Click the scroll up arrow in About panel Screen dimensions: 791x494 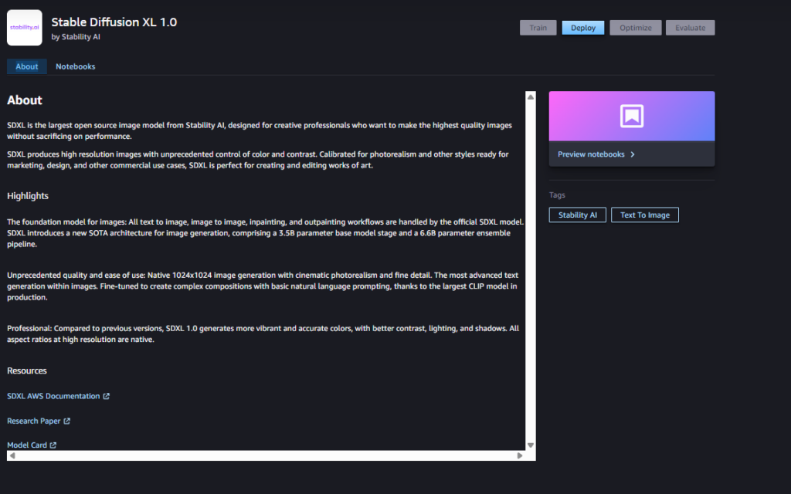tap(530, 96)
